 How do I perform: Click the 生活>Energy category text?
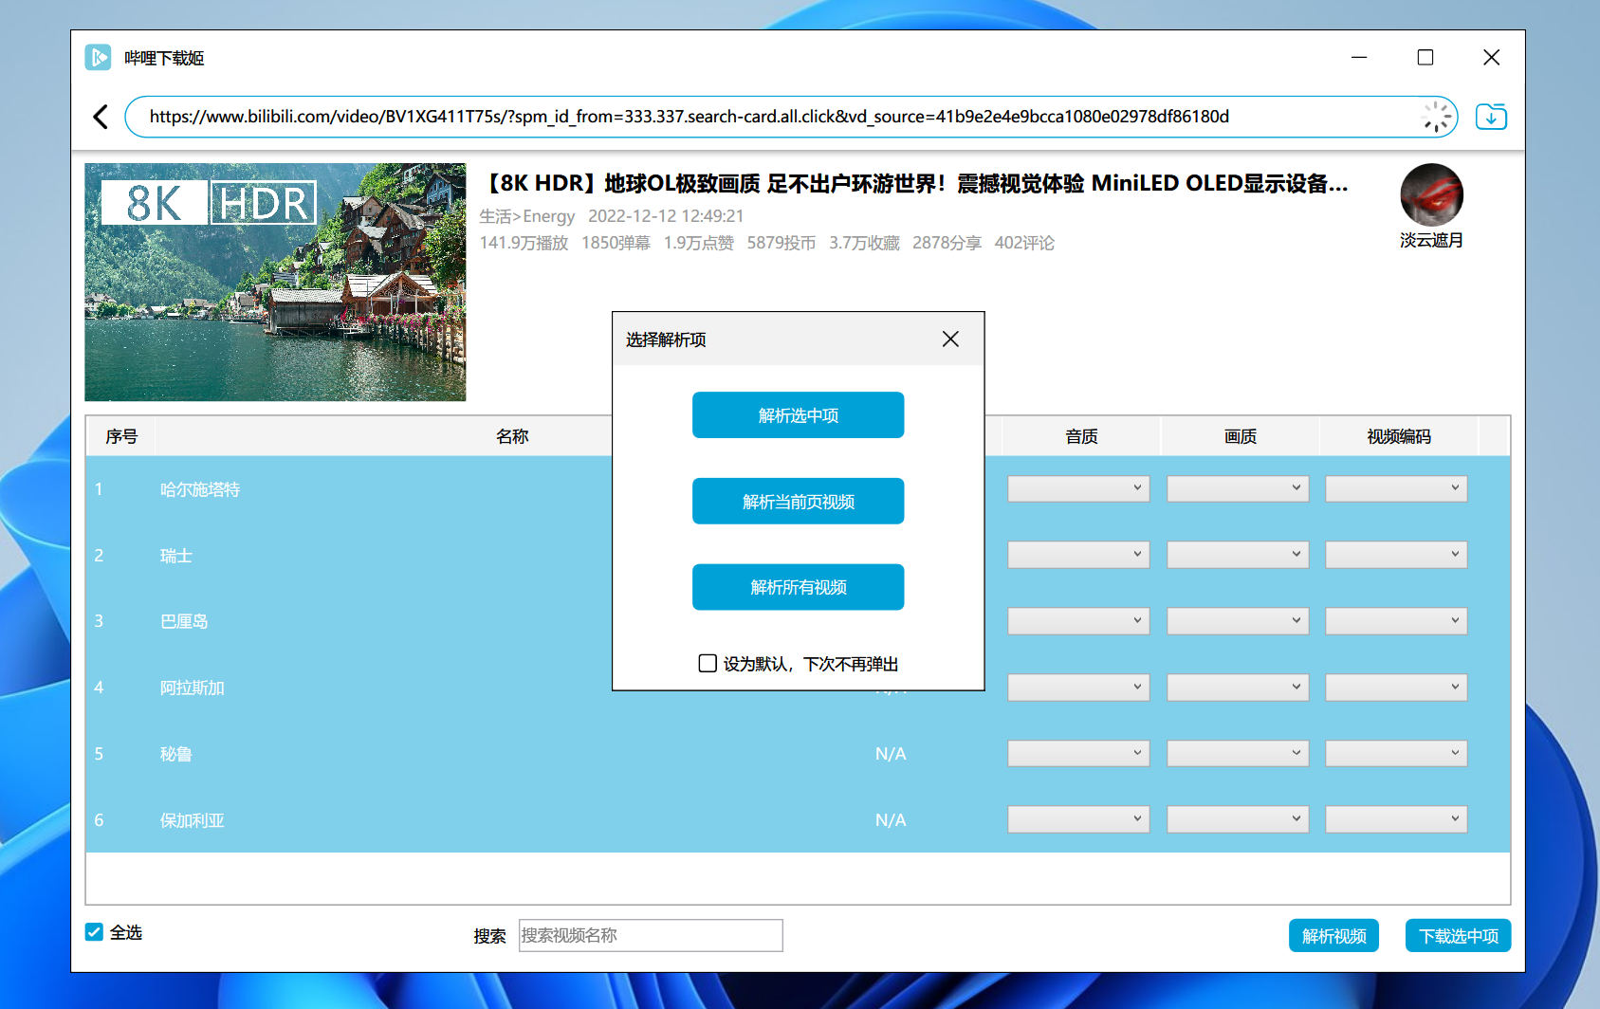pyautogui.click(x=527, y=216)
